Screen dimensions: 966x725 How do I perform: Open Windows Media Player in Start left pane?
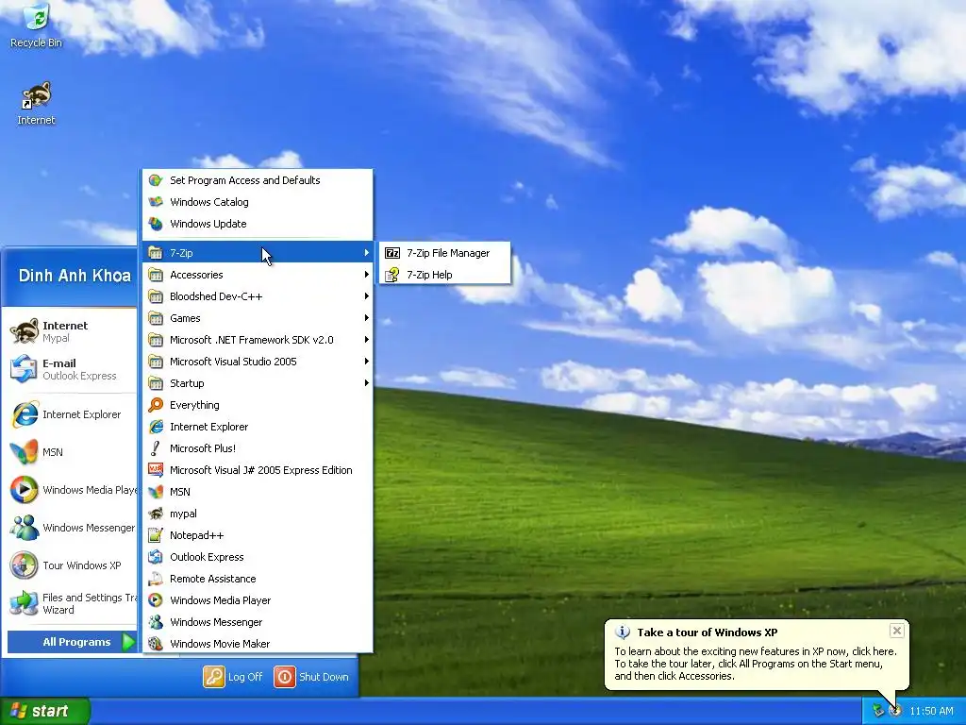tap(72, 490)
